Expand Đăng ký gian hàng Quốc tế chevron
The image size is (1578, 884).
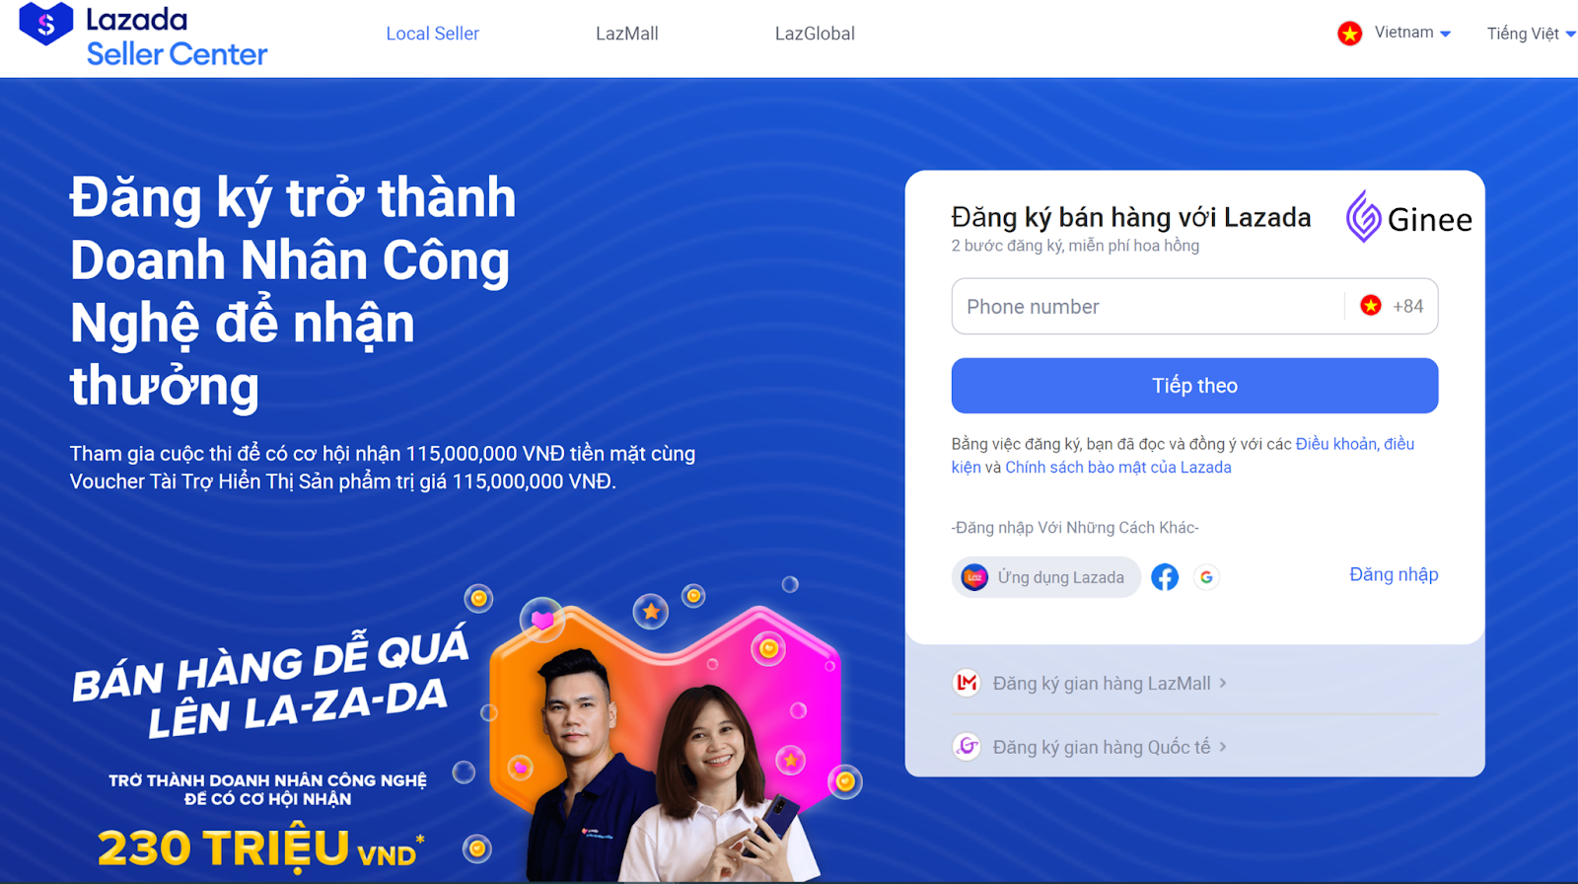tap(1223, 747)
